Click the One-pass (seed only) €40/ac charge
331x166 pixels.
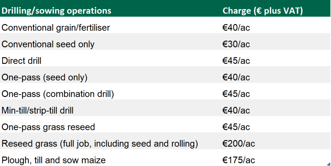tap(236, 77)
